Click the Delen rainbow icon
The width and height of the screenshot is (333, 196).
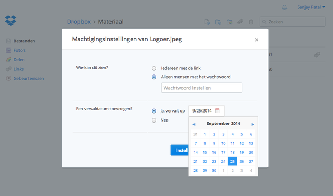point(8,60)
